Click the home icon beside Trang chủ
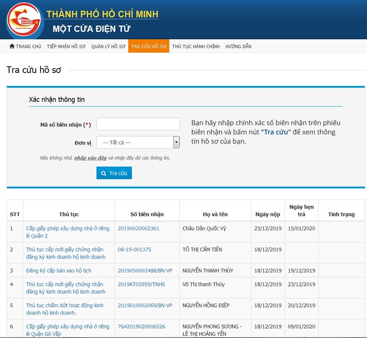 12,46
